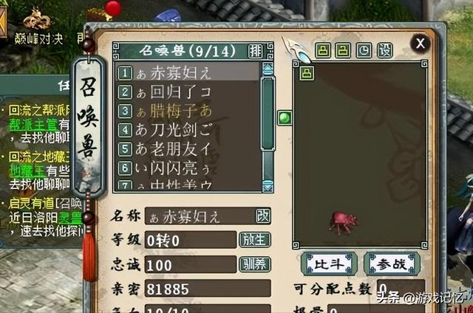Click the 排 sort button in list header
The image size is (473, 313).
256,52
